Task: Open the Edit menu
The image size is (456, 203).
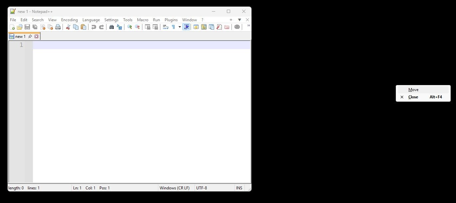Action: 24,20
